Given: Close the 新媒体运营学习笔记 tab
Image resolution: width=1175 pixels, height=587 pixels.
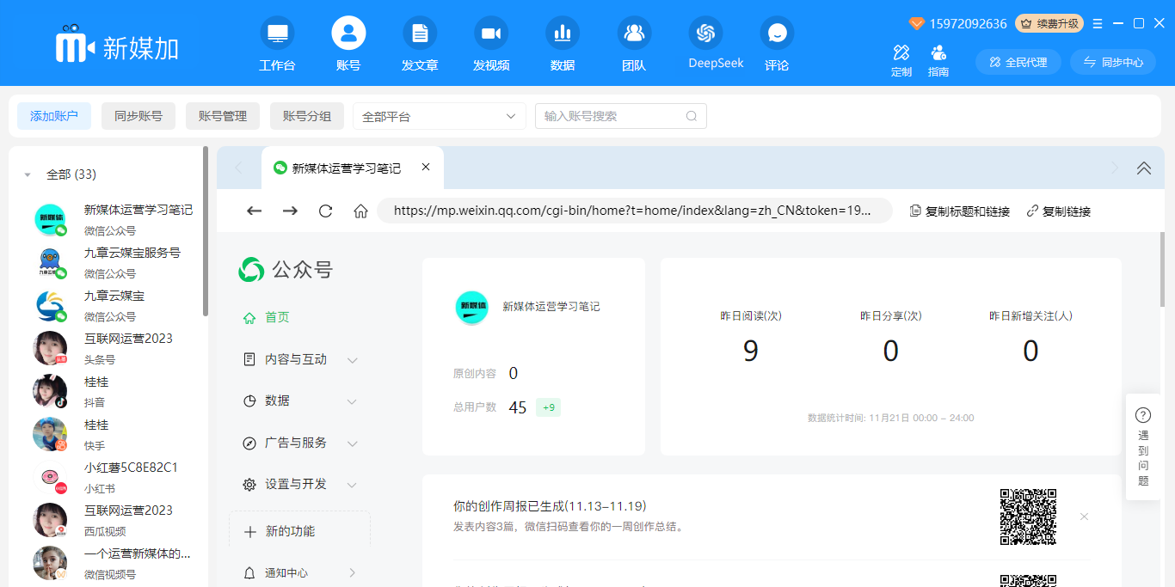Looking at the screenshot, I should [426, 168].
